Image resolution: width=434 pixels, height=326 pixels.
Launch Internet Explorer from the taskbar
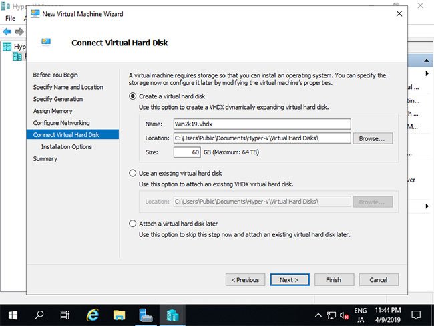(92, 315)
